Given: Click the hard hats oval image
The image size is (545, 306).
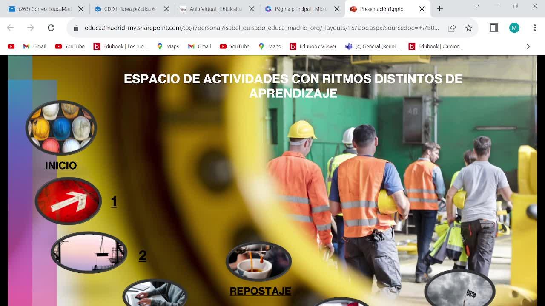Looking at the screenshot, I should 61,127.
